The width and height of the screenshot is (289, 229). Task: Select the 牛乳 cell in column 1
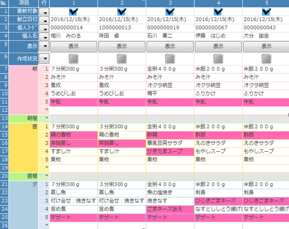pos(73,103)
